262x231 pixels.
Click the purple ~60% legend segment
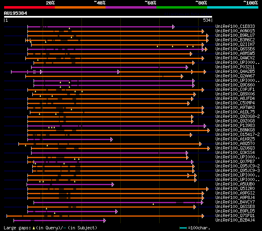tap(131, 7)
